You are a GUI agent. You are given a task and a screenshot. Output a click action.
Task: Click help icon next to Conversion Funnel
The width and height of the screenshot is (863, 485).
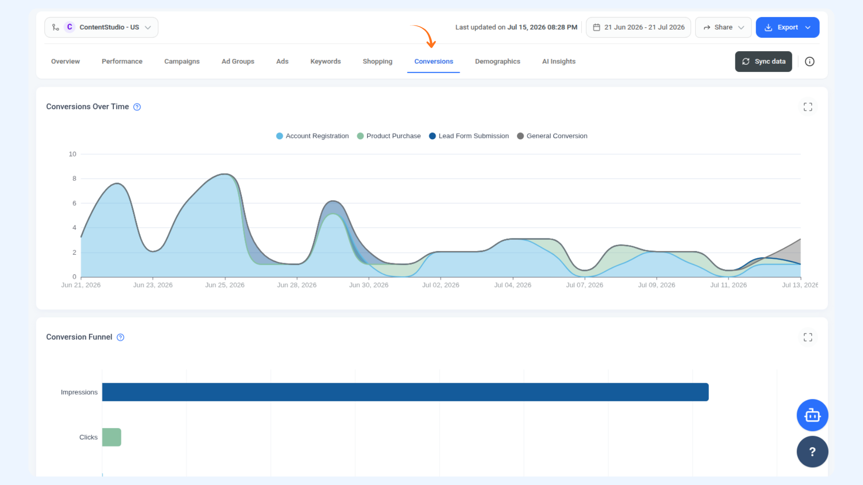(x=120, y=337)
